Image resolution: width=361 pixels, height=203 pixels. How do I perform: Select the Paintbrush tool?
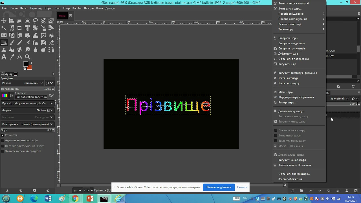(x=12, y=43)
